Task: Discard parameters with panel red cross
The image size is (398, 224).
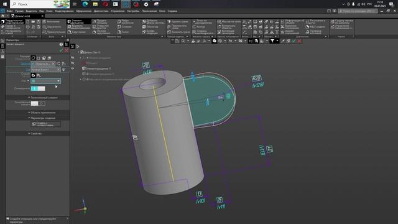Action: (x=67, y=50)
